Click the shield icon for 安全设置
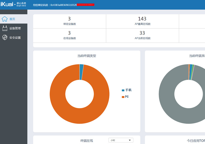This screenshot has height=144, width=205. click(5, 38)
